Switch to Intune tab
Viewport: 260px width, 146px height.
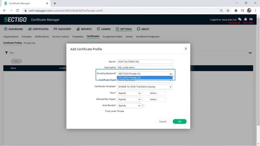tap(129, 36)
